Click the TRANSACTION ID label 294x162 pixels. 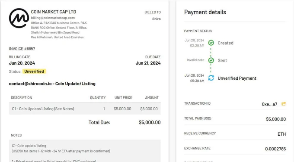click(197, 103)
